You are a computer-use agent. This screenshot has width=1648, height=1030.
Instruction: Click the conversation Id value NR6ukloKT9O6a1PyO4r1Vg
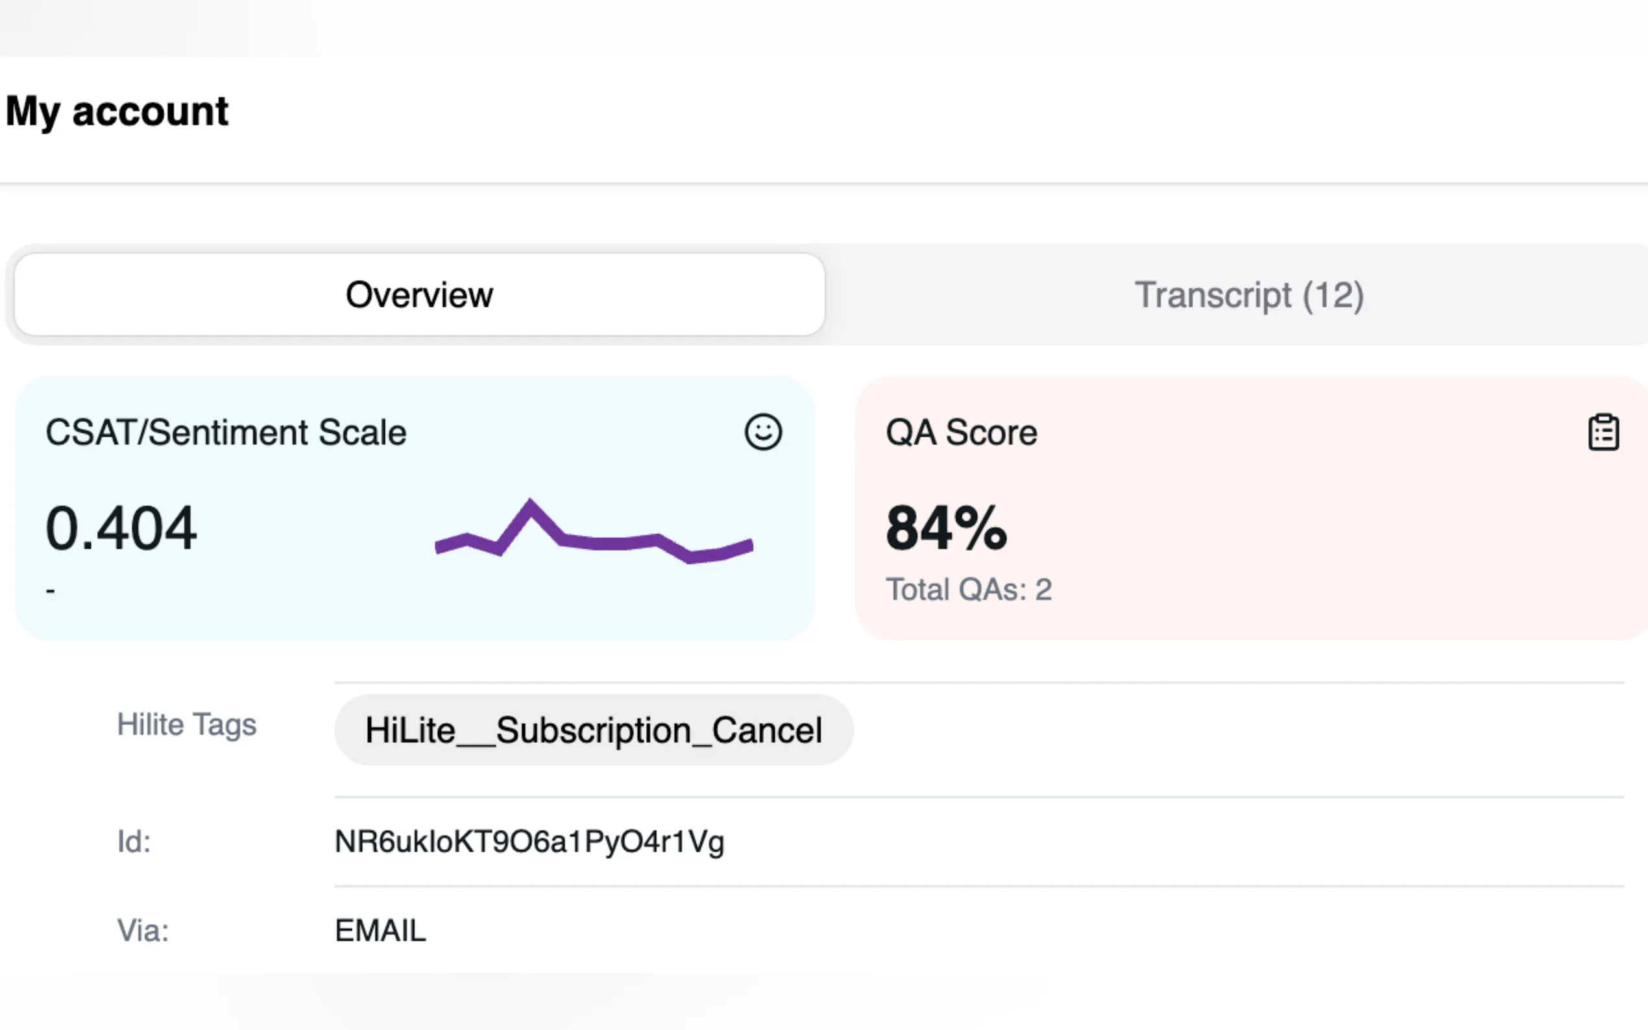pyautogui.click(x=529, y=842)
